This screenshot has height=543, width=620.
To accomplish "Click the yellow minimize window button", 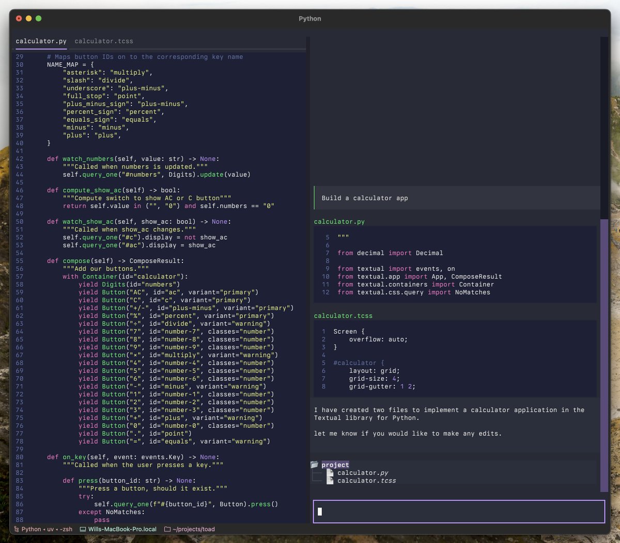I will click(x=29, y=19).
